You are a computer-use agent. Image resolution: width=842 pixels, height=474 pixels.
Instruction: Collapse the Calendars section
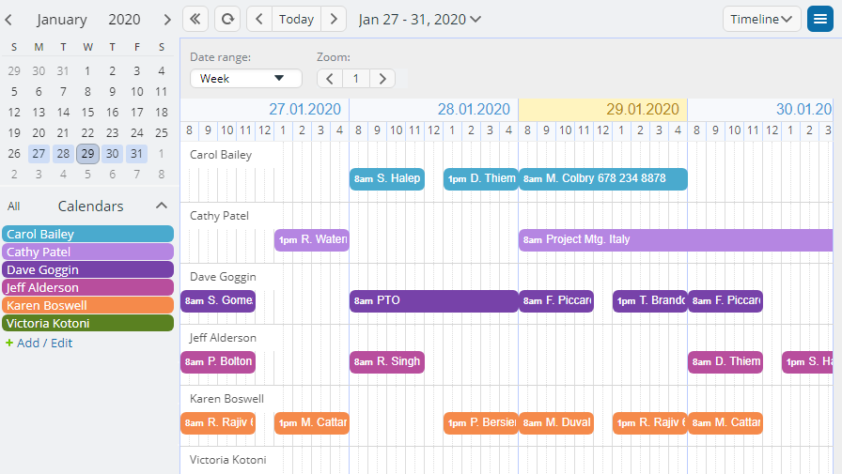(161, 206)
